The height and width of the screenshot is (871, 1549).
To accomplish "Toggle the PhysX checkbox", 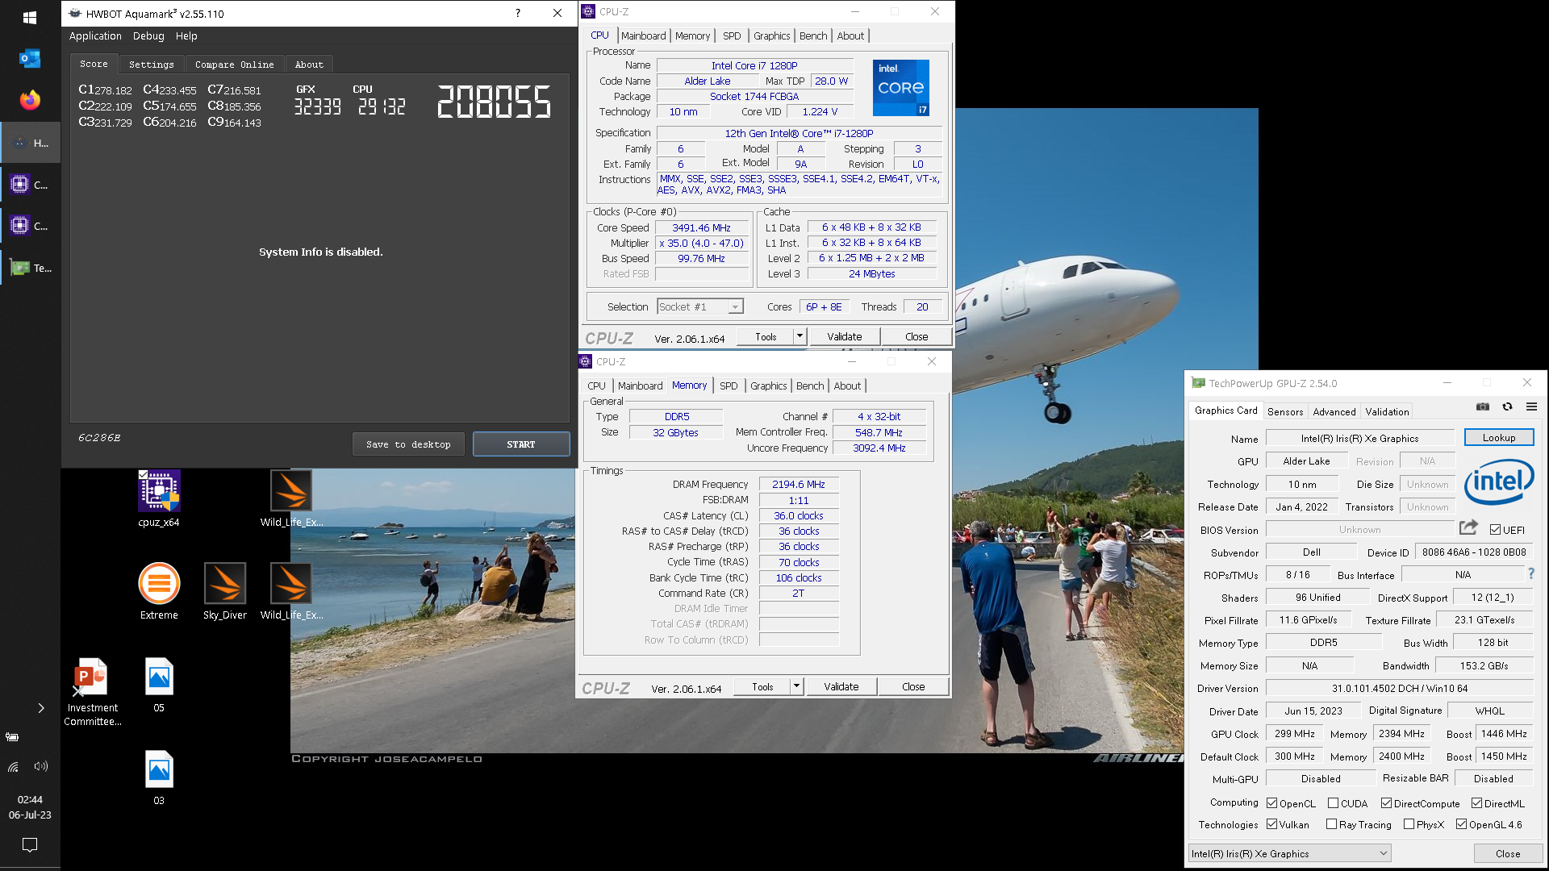I will tap(1409, 824).
